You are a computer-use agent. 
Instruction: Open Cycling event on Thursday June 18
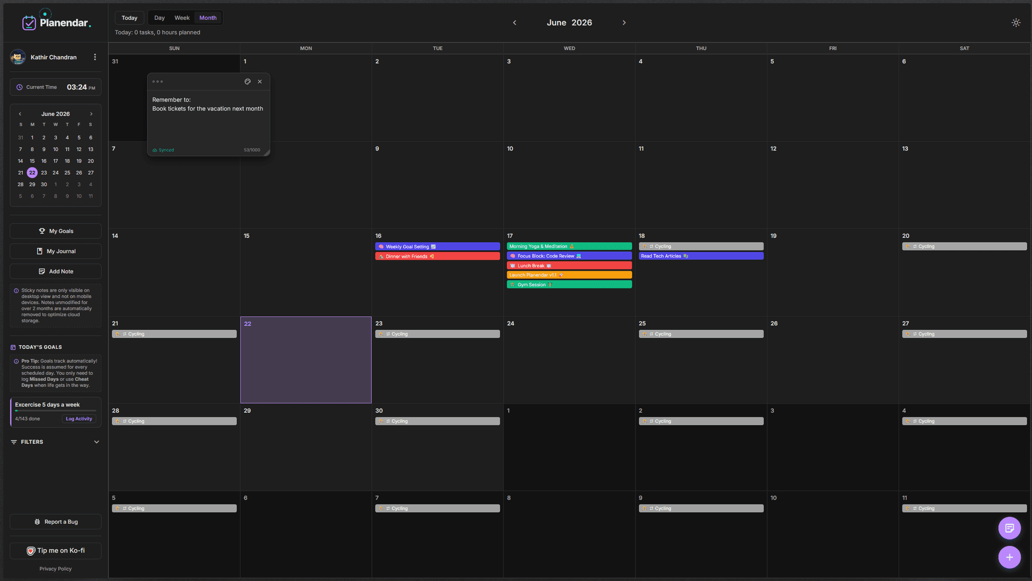[701, 246]
